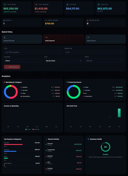
Task: Click the Business Health info icon
Action: point(88,139)
